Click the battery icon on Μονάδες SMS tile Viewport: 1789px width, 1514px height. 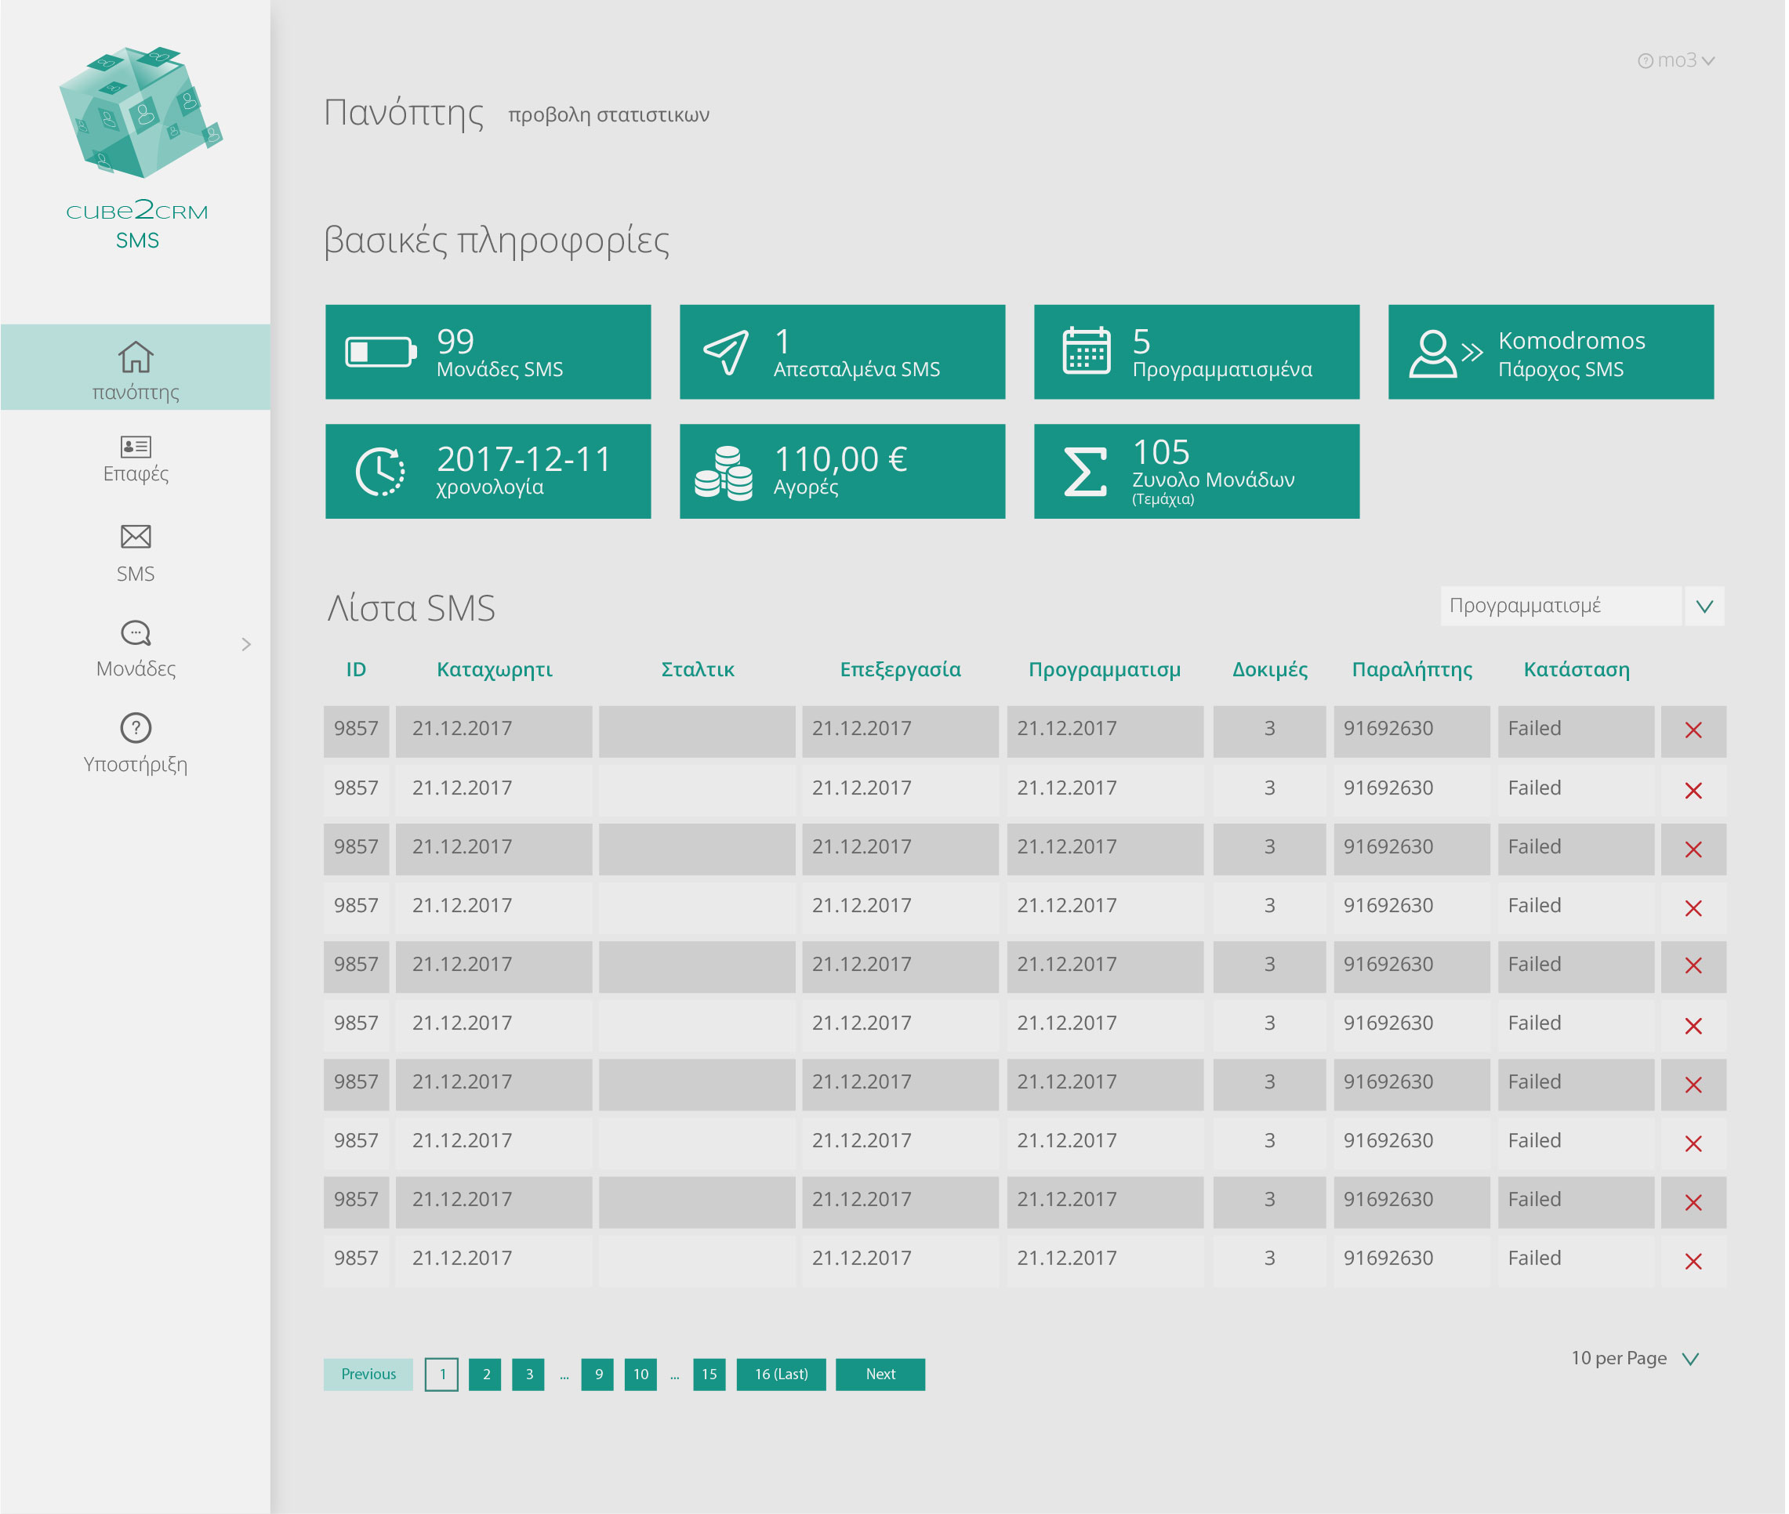pyautogui.click(x=381, y=352)
